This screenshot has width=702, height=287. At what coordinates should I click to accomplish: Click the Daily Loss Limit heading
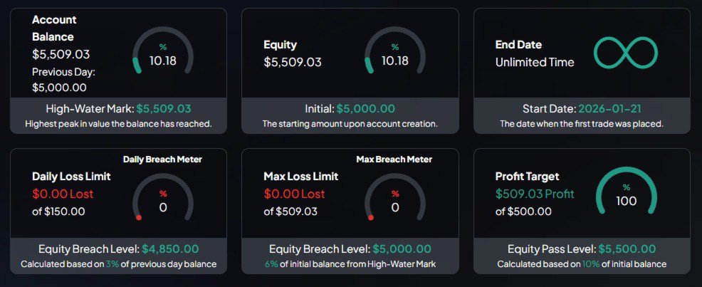click(70, 176)
